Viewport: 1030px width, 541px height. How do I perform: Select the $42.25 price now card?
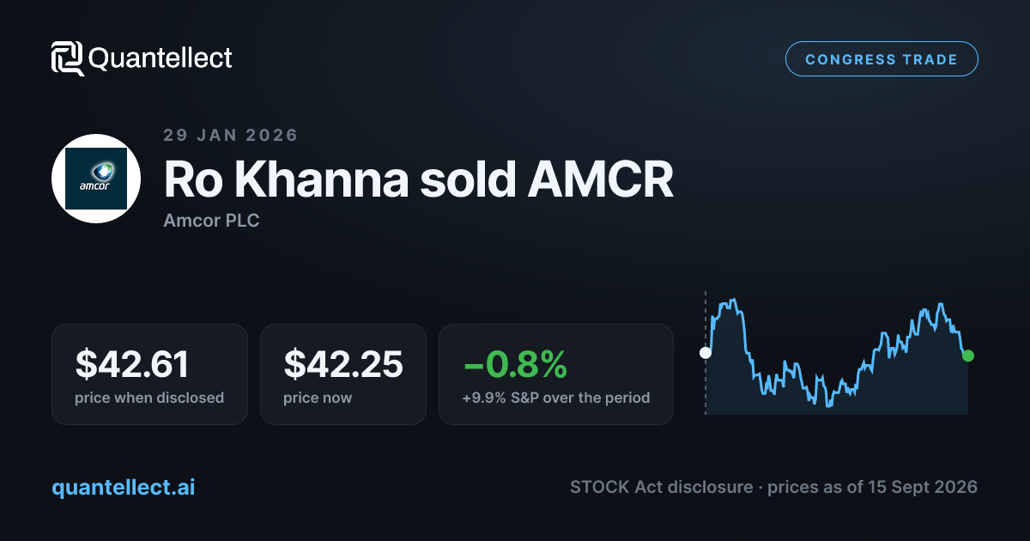click(x=343, y=374)
